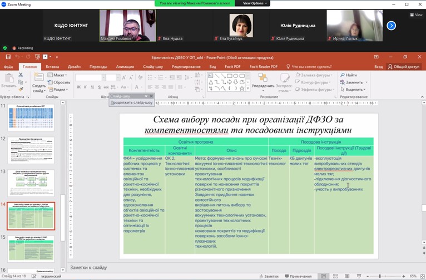Open the font name combo box
The image size is (426, 280).
point(90,78)
